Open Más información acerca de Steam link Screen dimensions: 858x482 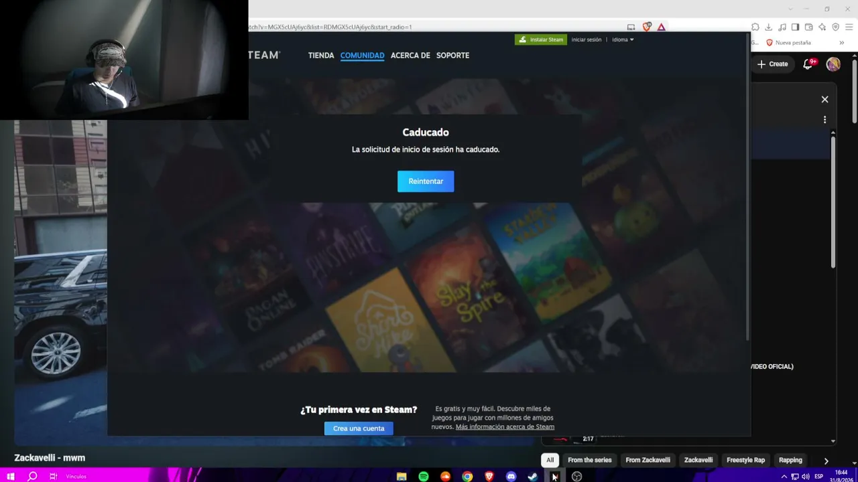pyautogui.click(x=505, y=427)
